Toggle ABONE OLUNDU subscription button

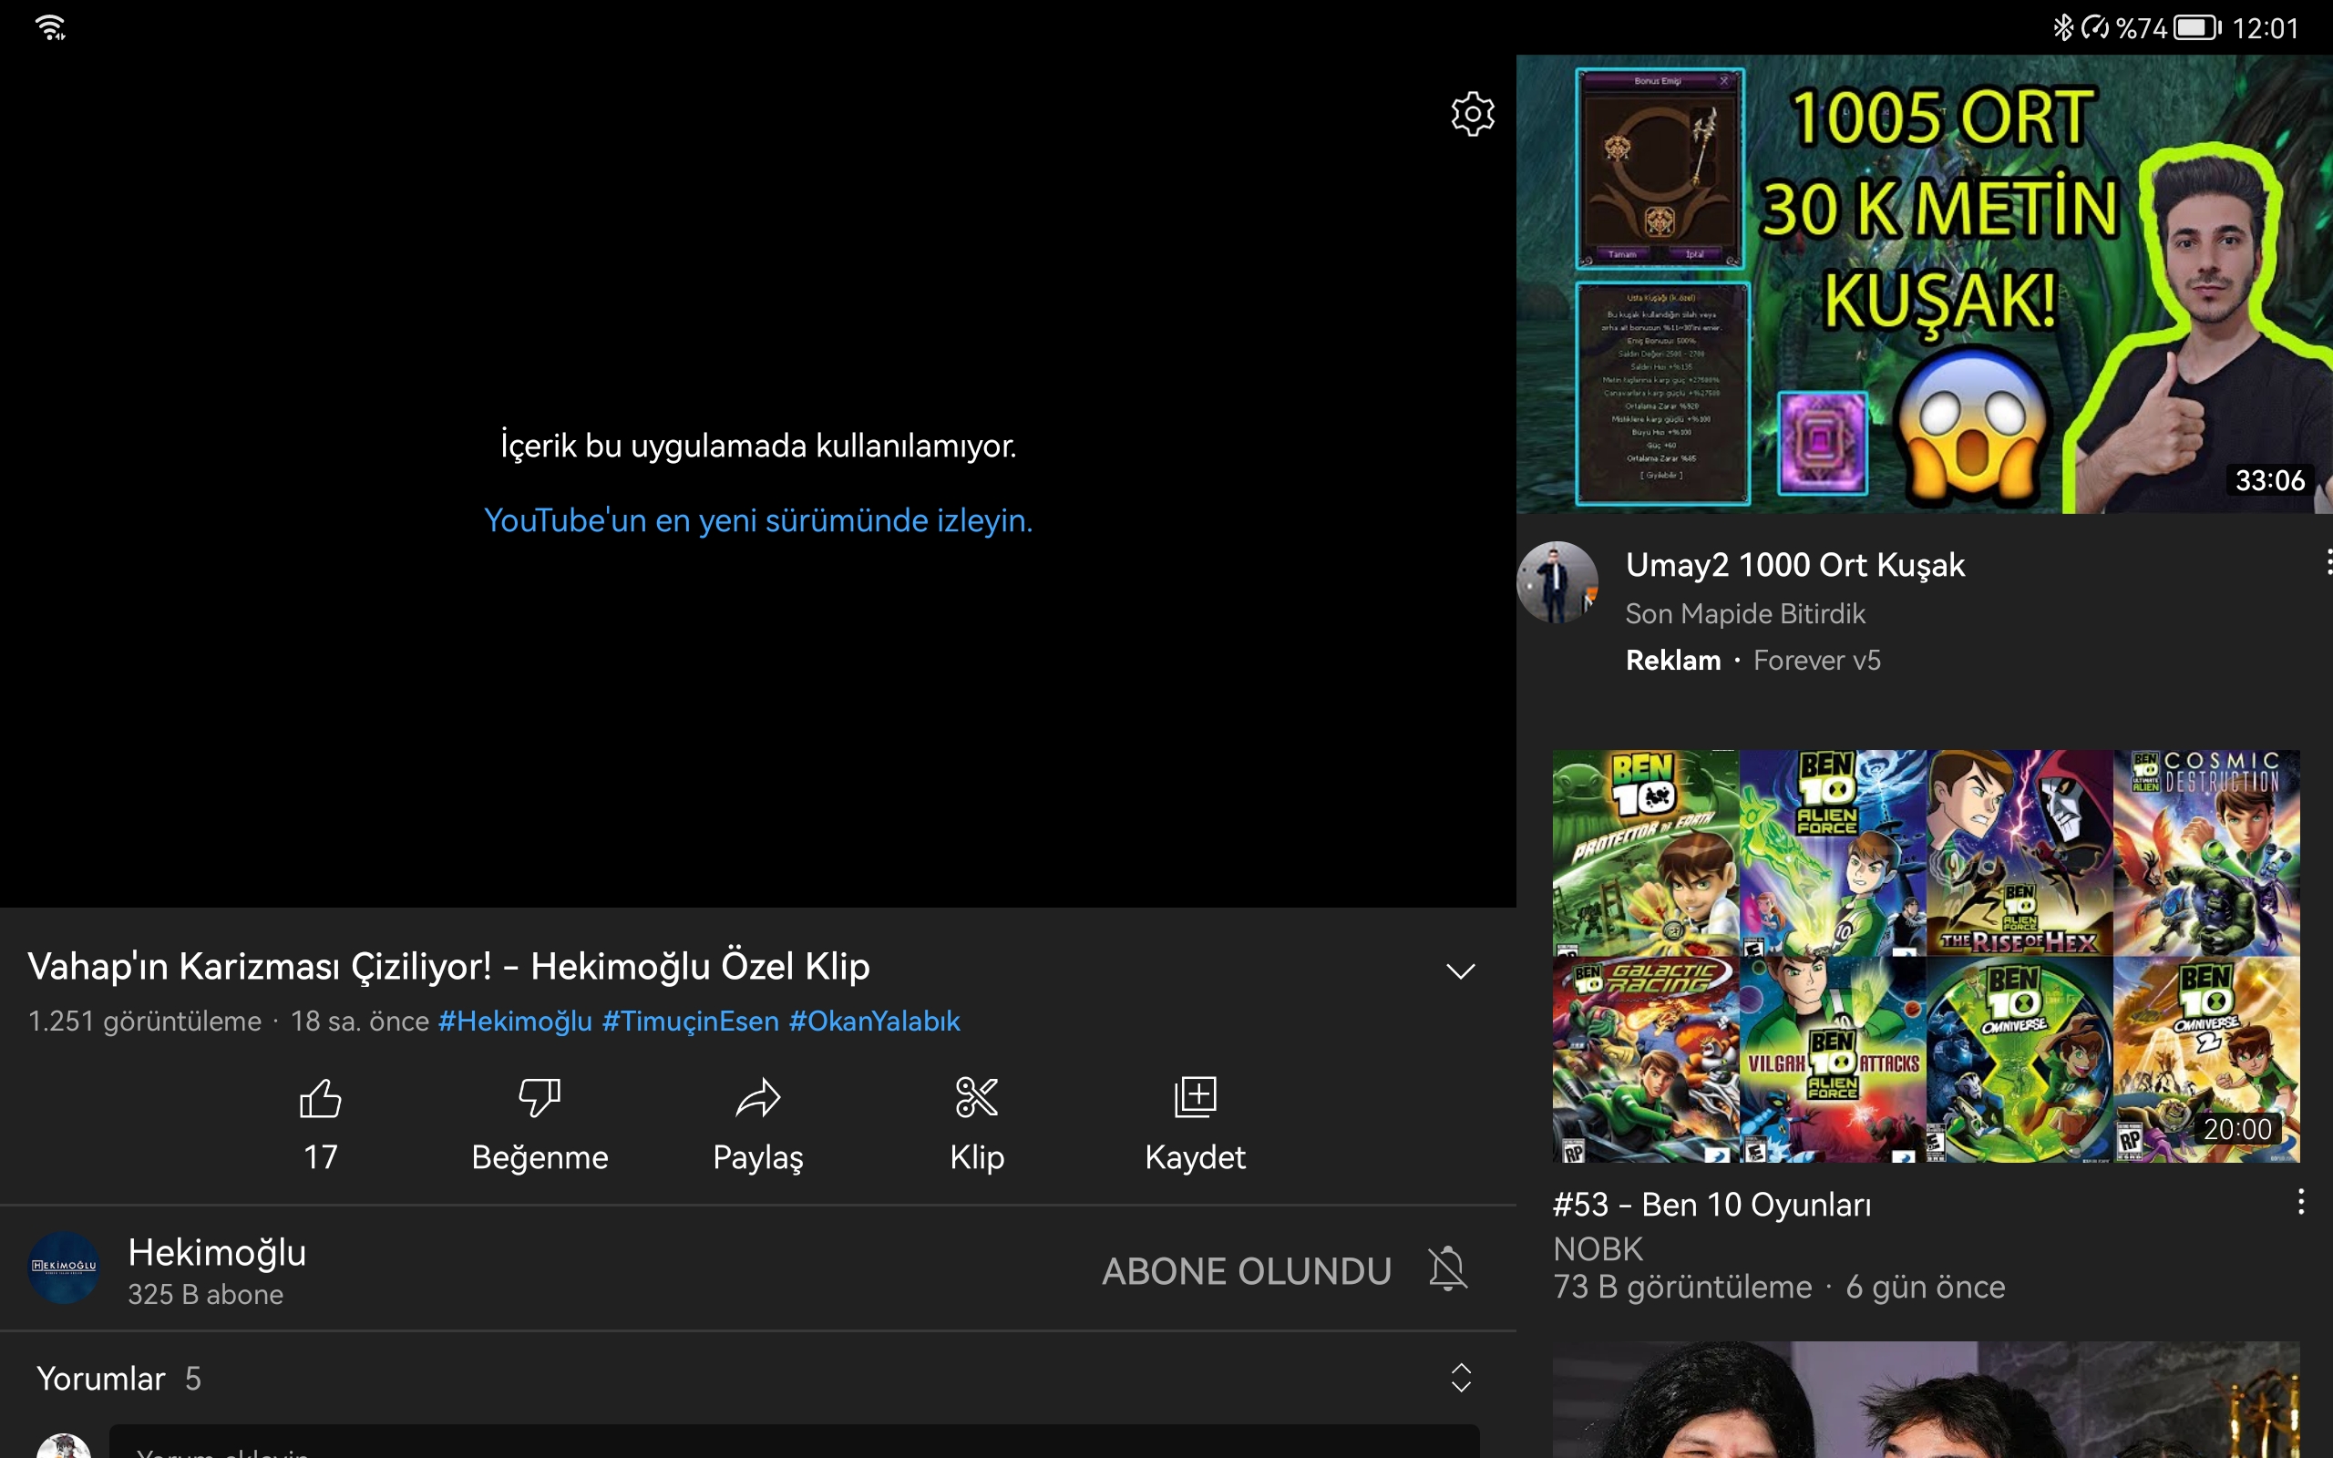pyautogui.click(x=1247, y=1271)
